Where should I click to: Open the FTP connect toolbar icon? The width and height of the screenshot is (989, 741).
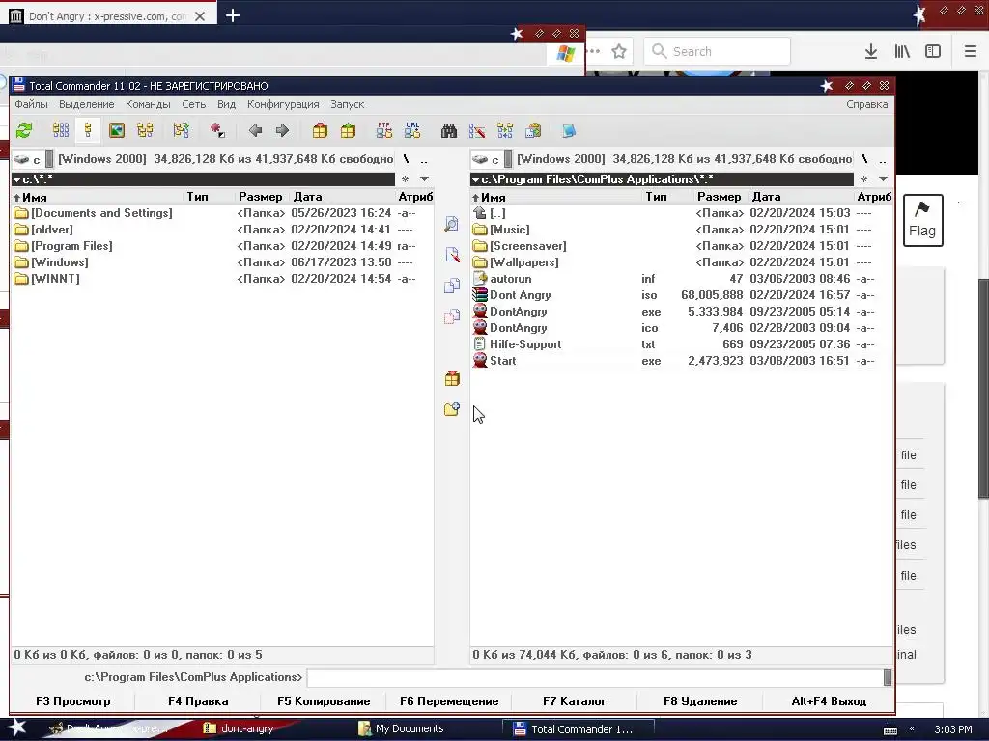(x=384, y=130)
